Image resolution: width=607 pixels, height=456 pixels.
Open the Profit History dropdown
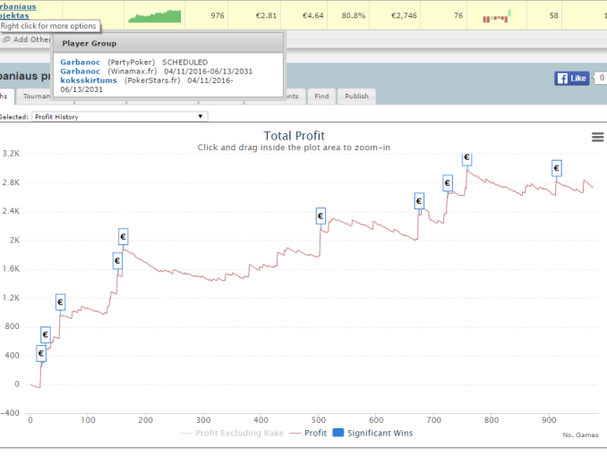click(x=119, y=116)
